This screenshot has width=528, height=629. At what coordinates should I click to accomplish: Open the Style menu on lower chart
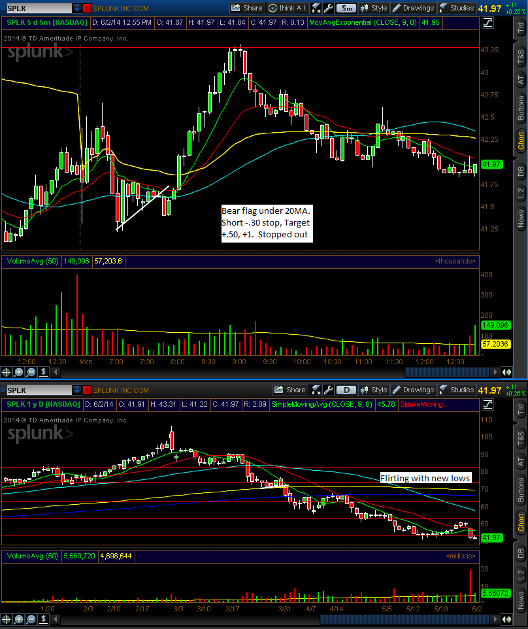[x=374, y=390]
